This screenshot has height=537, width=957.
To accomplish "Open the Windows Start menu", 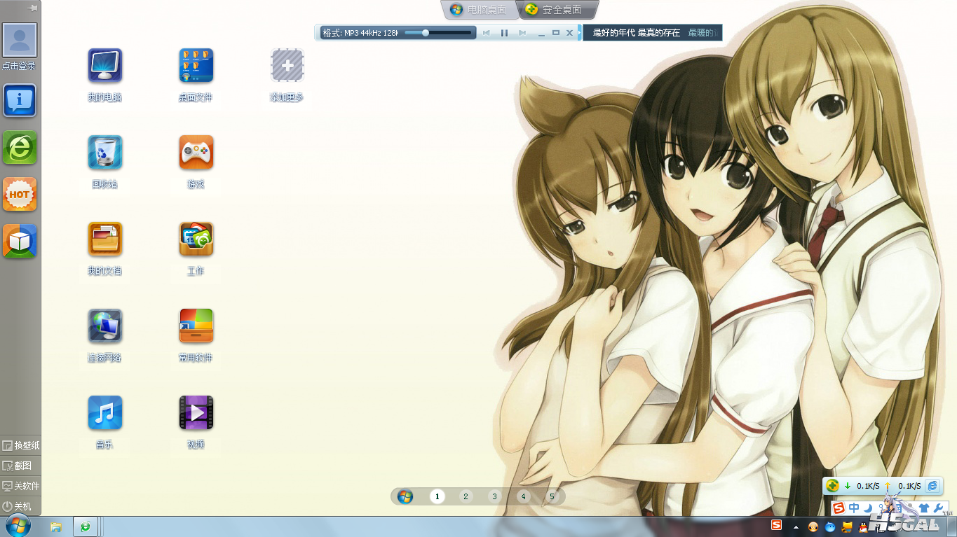I will click(x=17, y=526).
